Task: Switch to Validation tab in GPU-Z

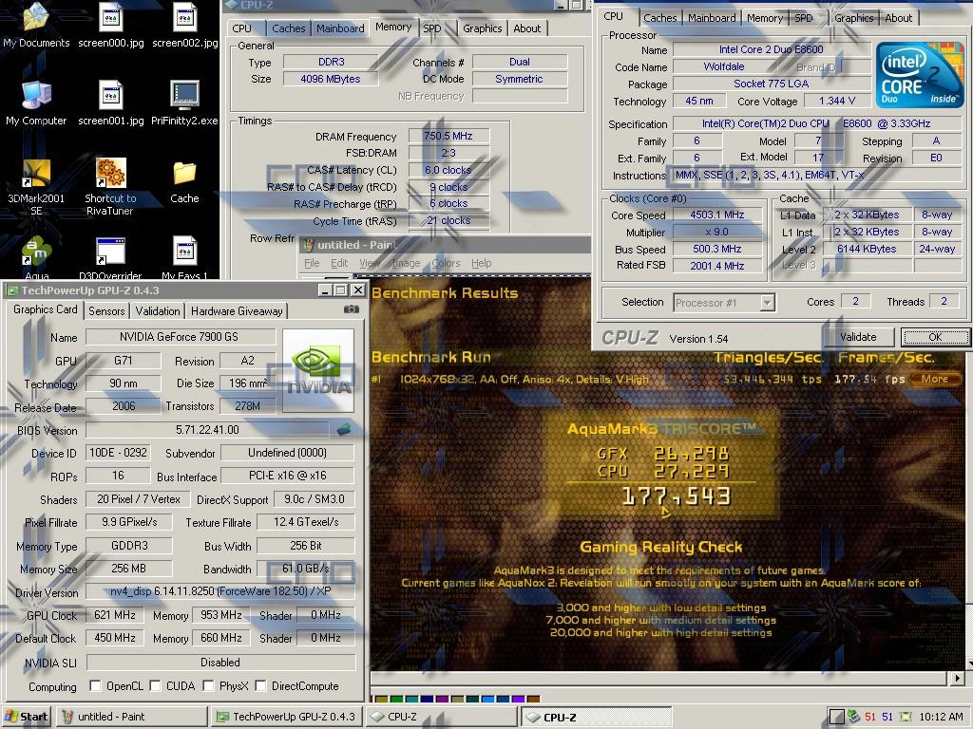Action: [158, 310]
